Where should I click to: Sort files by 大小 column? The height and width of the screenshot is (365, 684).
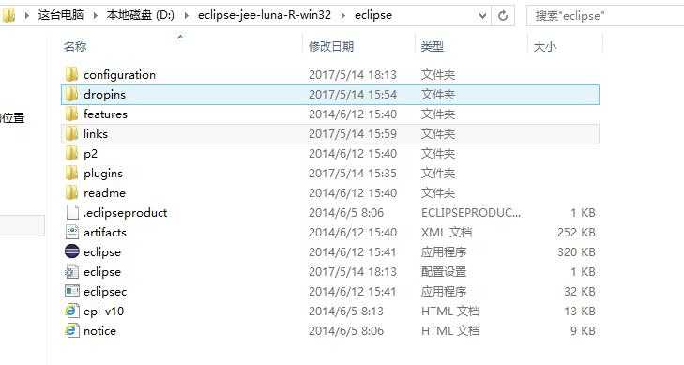545,46
